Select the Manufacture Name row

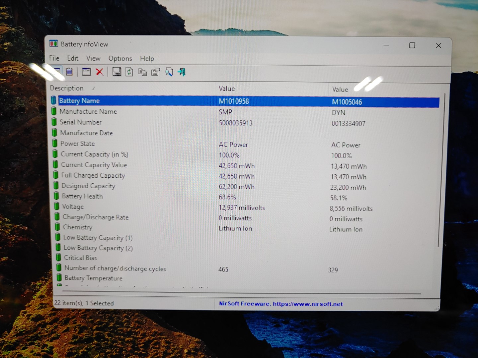coord(89,112)
